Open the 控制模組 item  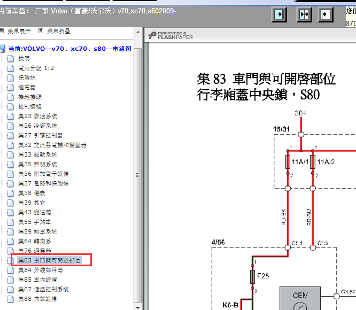tap(30, 106)
